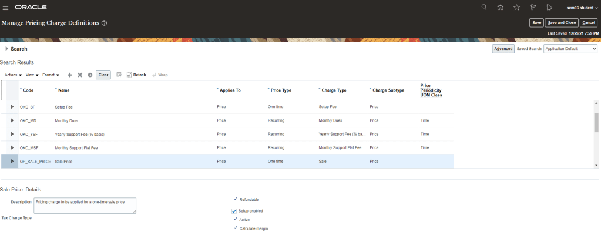Open the scm03 student user menu
601x242 pixels.
pyautogui.click(x=579, y=8)
